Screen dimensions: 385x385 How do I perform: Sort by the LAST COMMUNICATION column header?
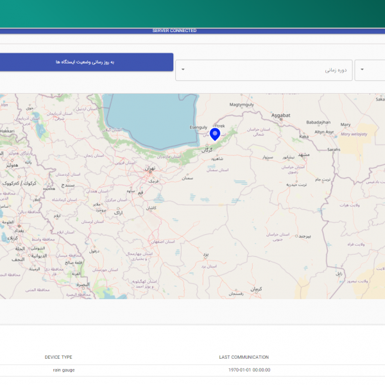244,357
